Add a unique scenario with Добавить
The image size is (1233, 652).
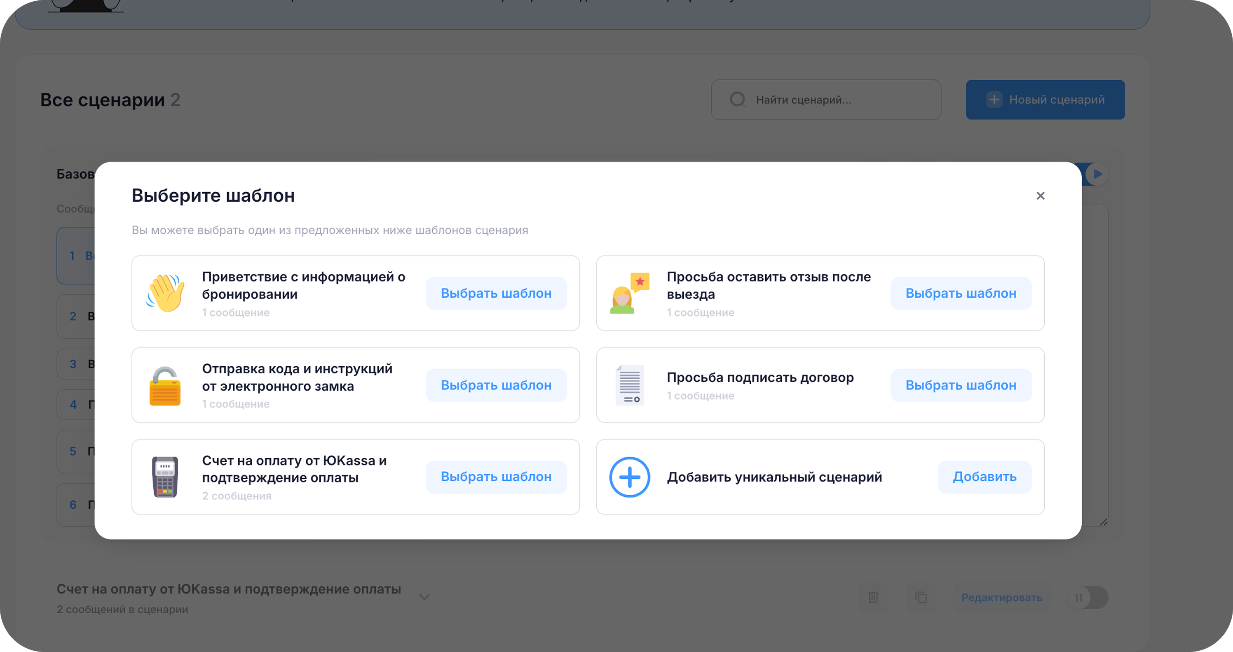[985, 477]
